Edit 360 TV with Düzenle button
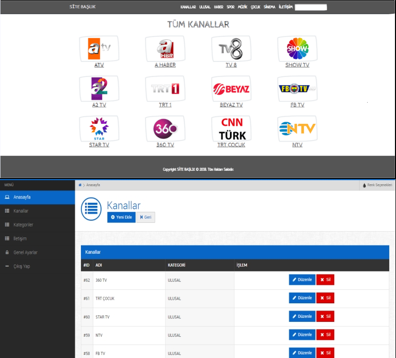Viewport: 396px width, 358px height. coord(302,280)
